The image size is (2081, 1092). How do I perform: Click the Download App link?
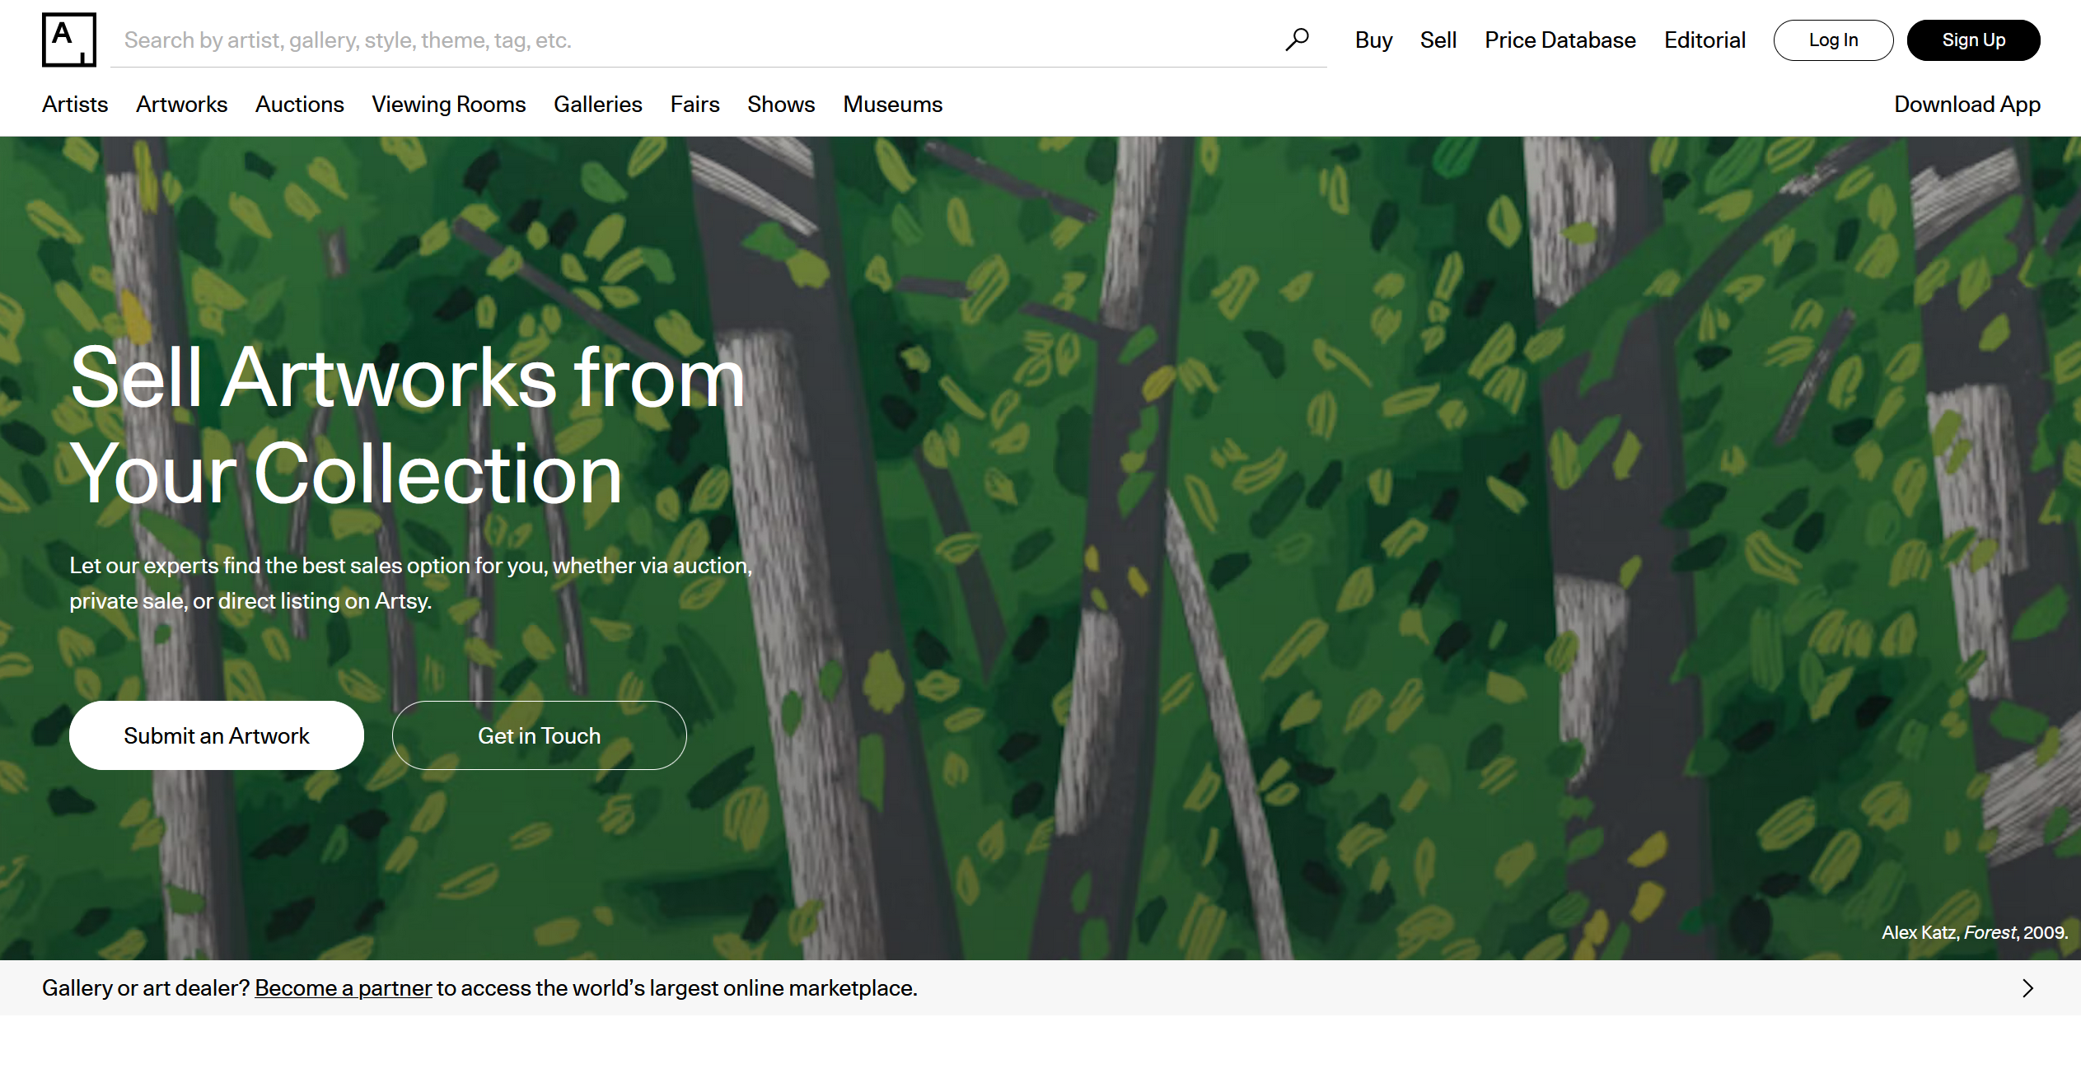pos(1966,104)
